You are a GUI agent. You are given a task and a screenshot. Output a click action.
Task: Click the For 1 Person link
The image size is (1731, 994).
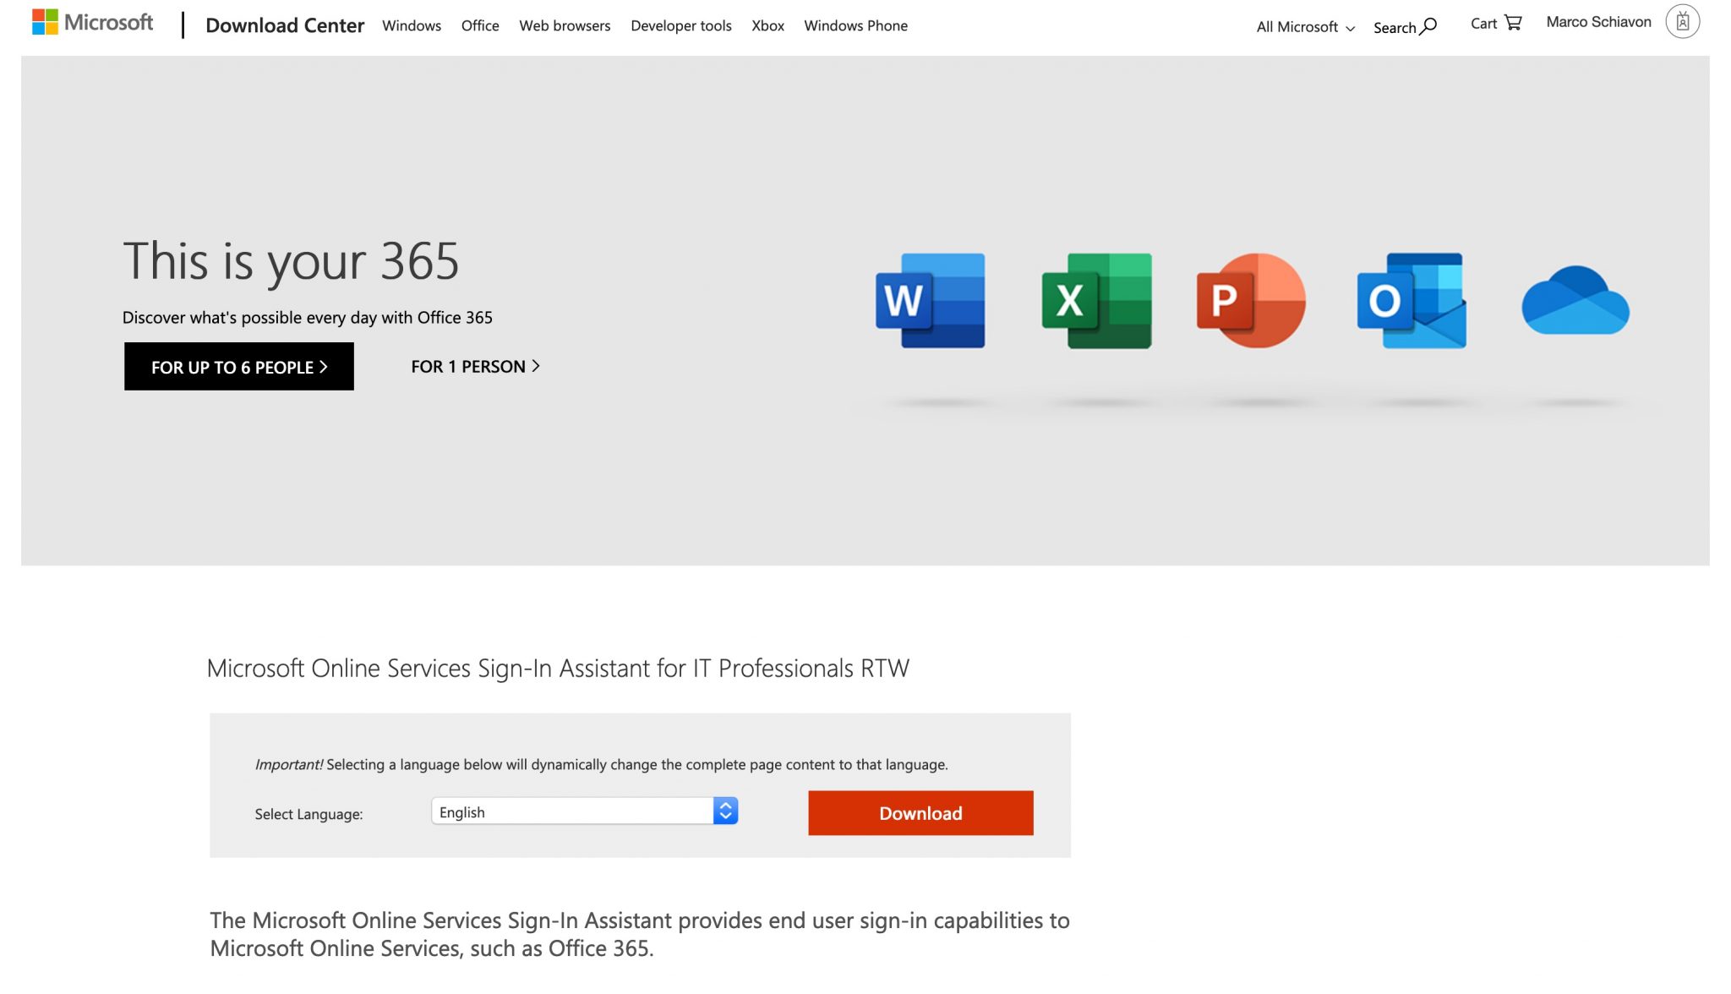click(475, 366)
